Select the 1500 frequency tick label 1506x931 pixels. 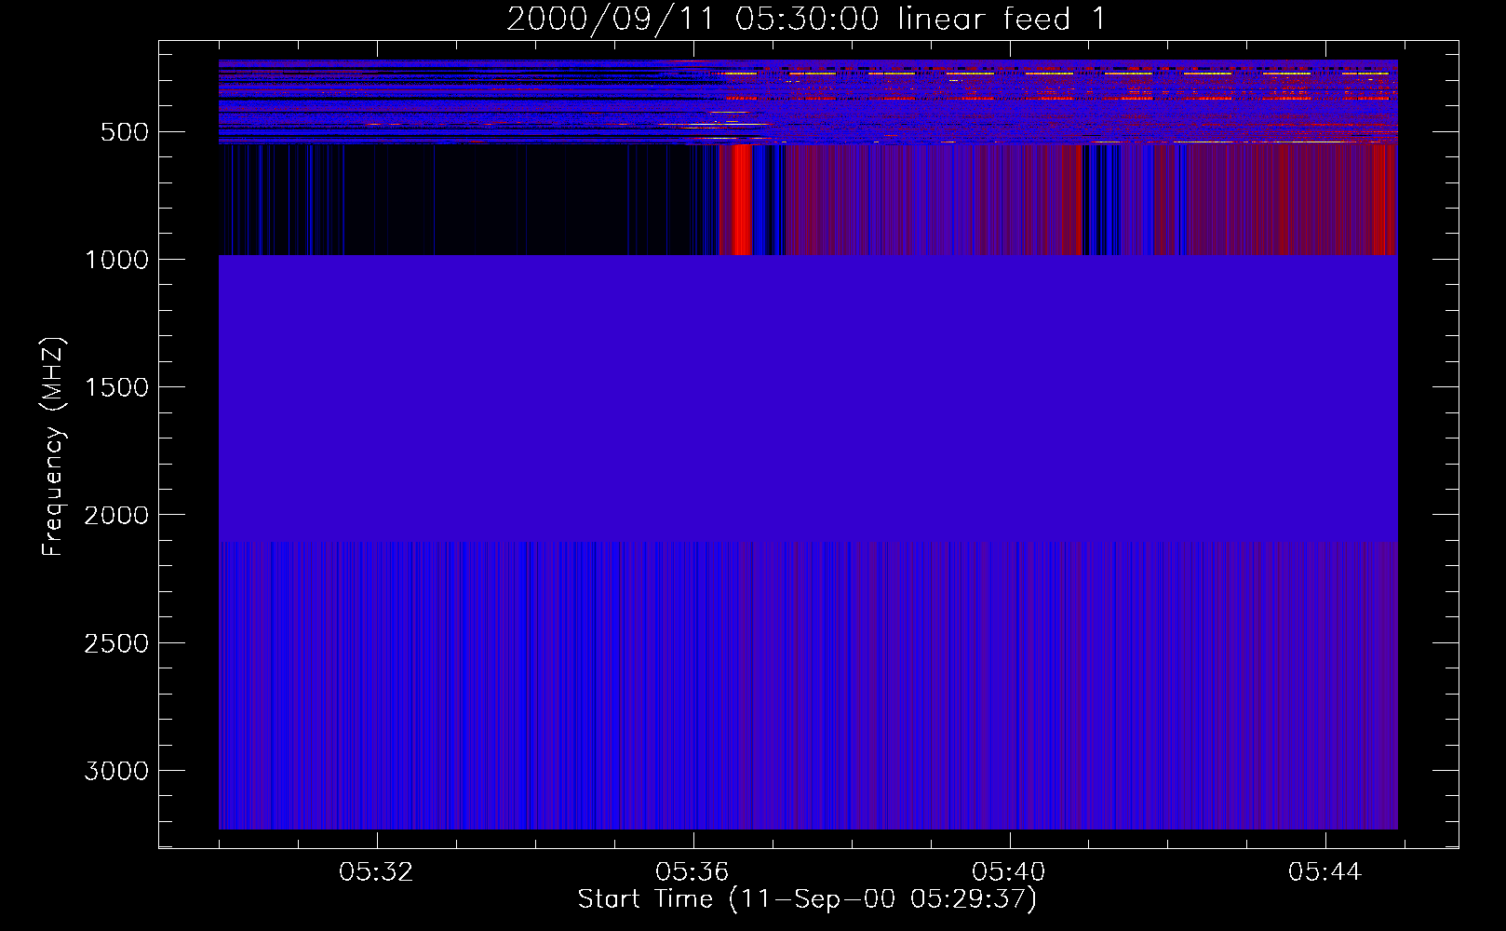(116, 387)
